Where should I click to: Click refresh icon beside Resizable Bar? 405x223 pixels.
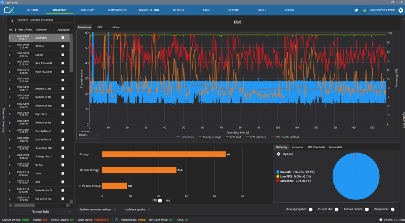click(x=116, y=220)
